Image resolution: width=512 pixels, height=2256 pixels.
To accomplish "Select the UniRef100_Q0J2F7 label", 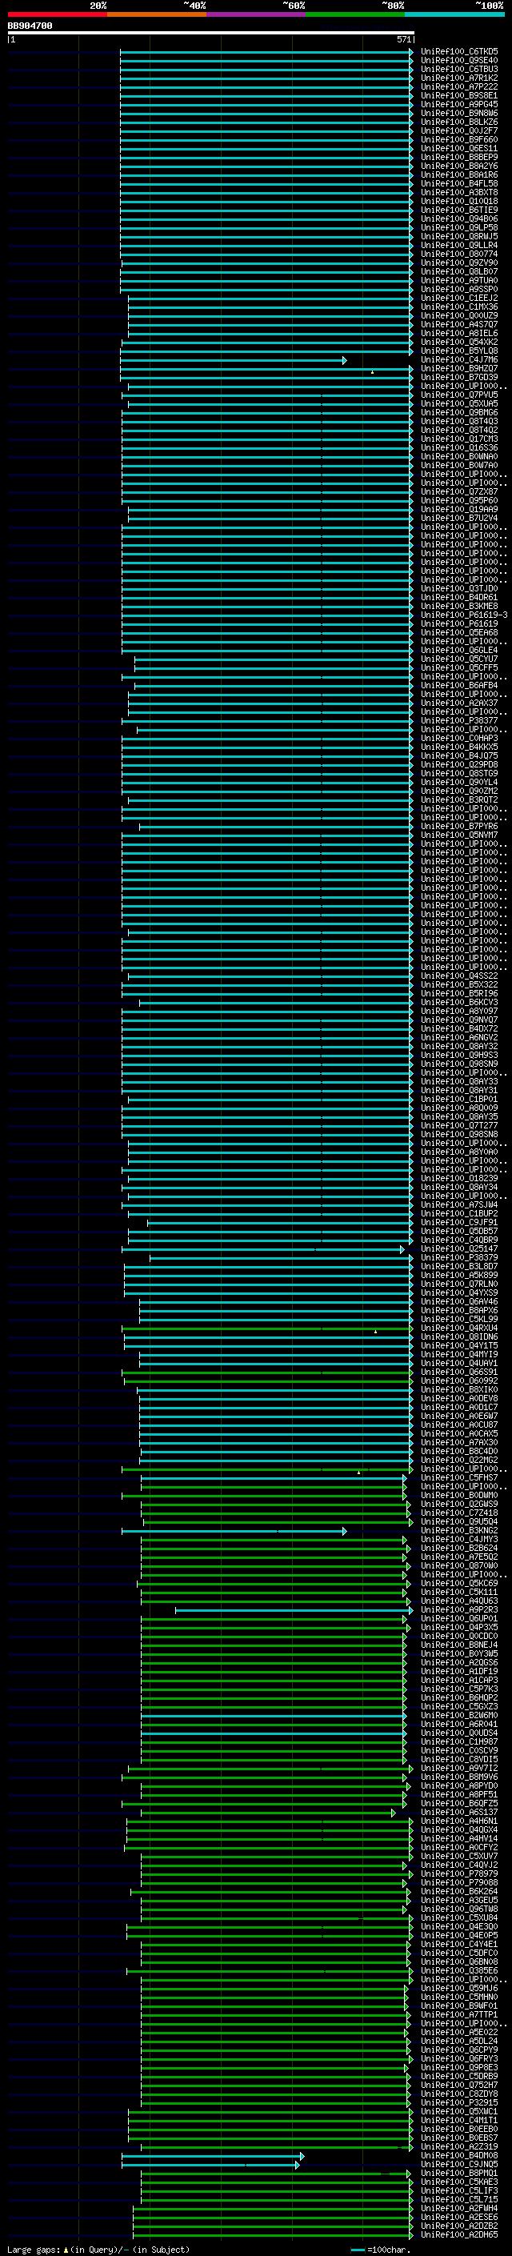I will click(459, 130).
